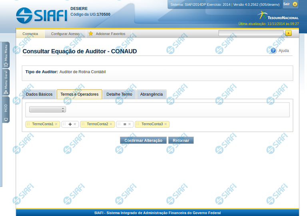Click the 'Consultar Equação de Auditor - CONAUD' heading
The width and height of the screenshot is (307, 216).
point(80,51)
